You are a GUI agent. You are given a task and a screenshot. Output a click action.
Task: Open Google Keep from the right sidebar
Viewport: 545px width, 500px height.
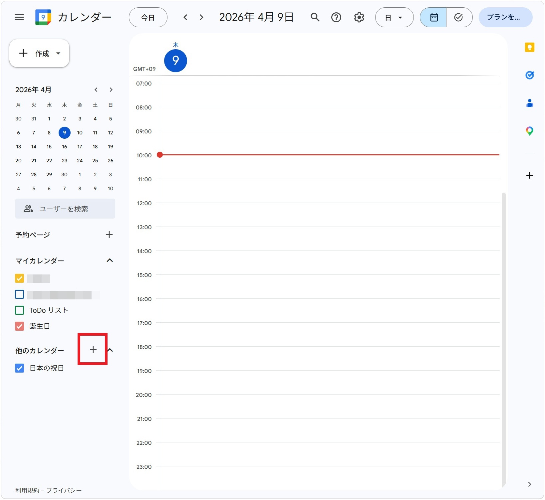pyautogui.click(x=529, y=48)
